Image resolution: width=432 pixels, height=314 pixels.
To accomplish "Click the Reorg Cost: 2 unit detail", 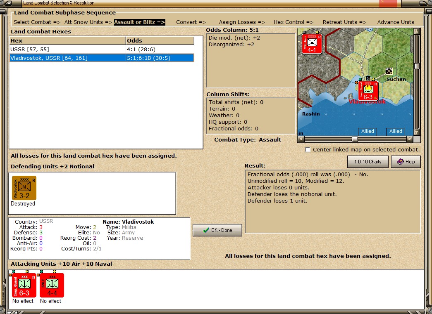I will (x=78, y=238).
